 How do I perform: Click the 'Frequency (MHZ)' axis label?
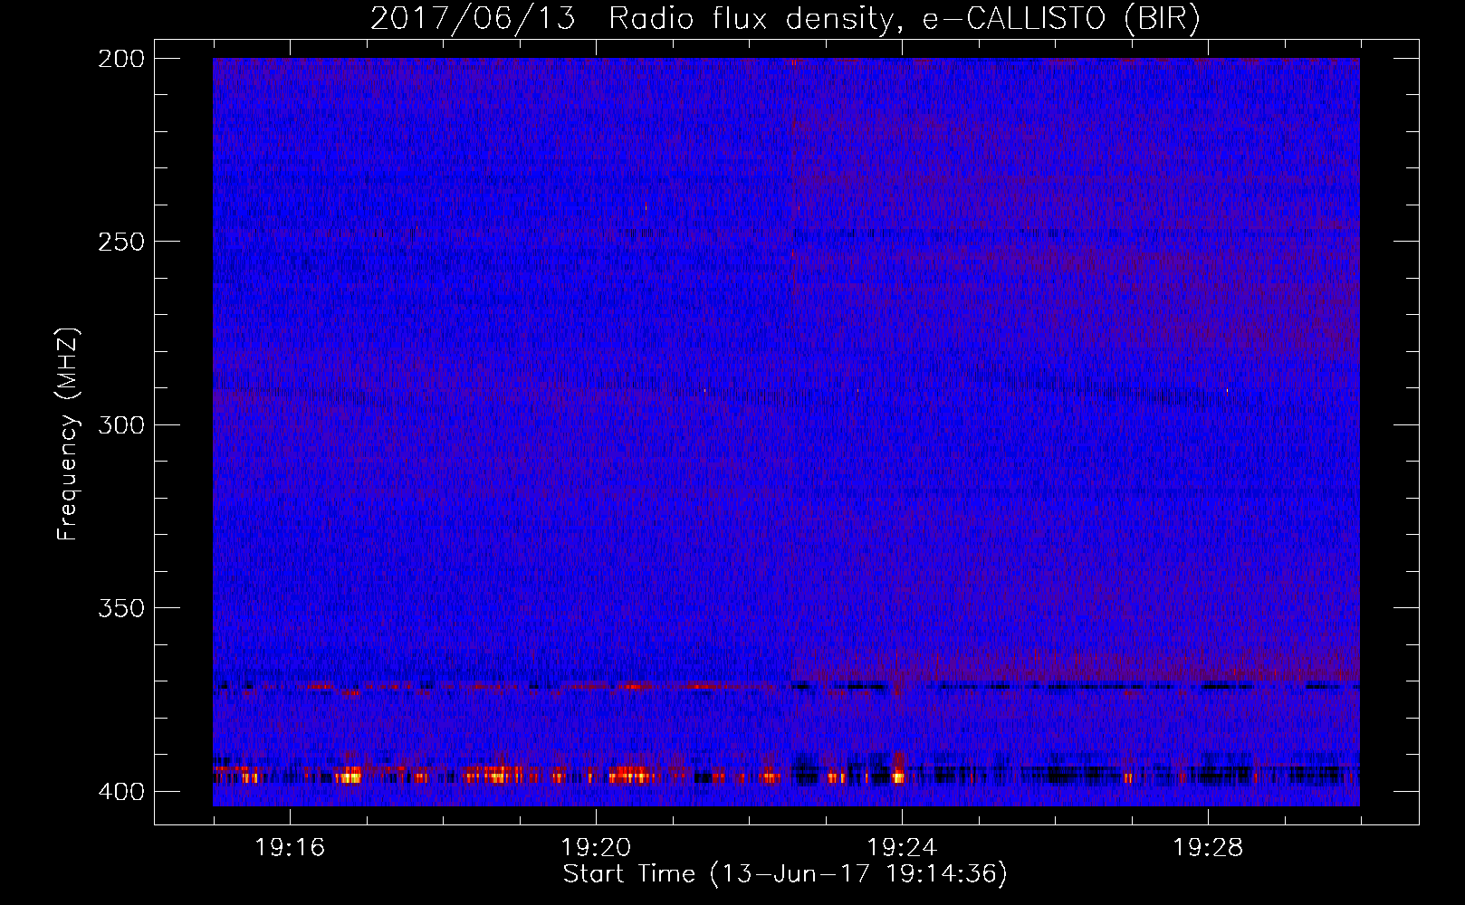(x=68, y=433)
